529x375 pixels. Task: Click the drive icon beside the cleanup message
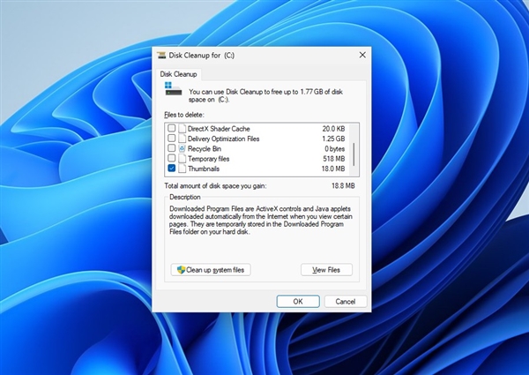173,88
